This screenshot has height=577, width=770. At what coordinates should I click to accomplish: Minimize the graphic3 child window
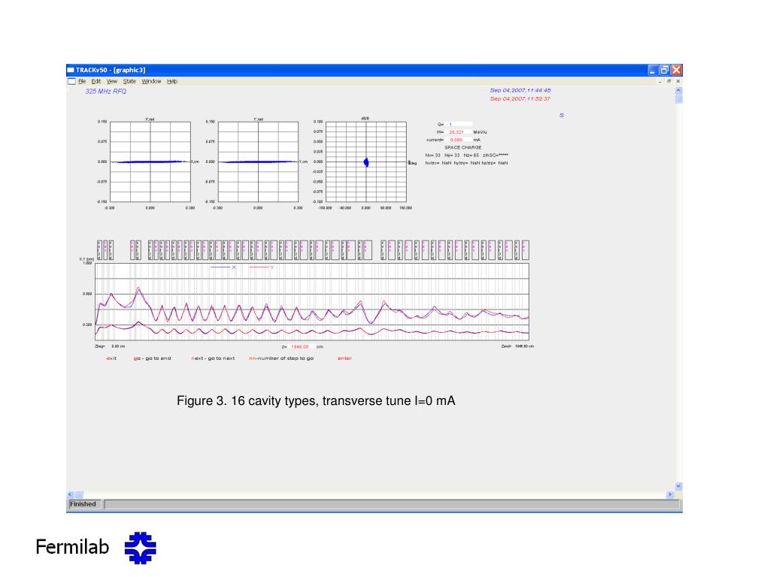point(660,81)
